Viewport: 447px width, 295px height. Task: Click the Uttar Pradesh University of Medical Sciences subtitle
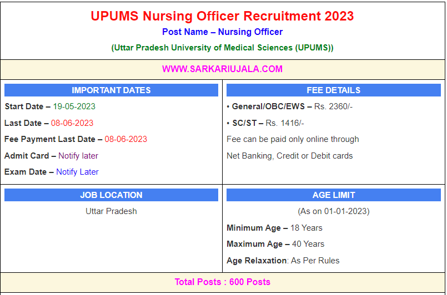pyautogui.click(x=222, y=48)
